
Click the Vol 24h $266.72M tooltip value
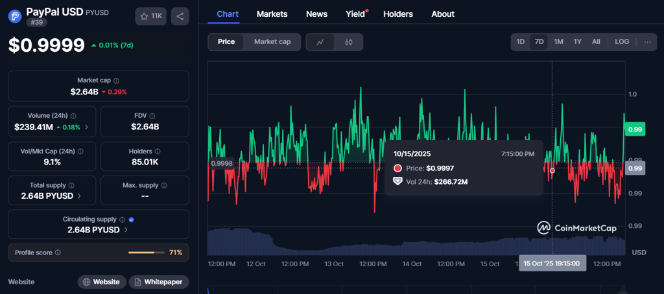451,182
